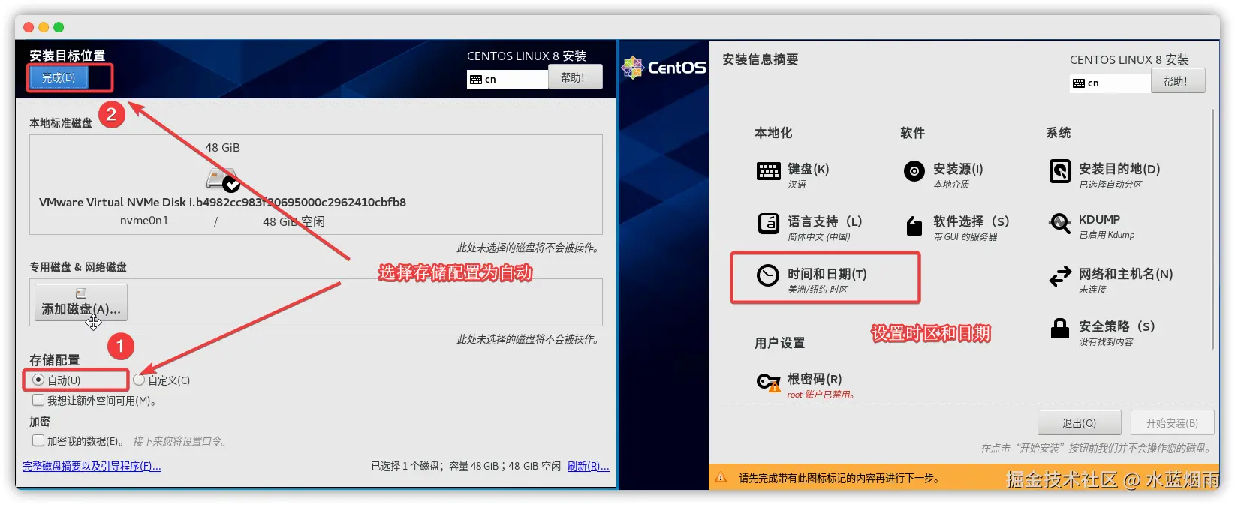Click the root 账户已禁用 warning text

tap(821, 395)
